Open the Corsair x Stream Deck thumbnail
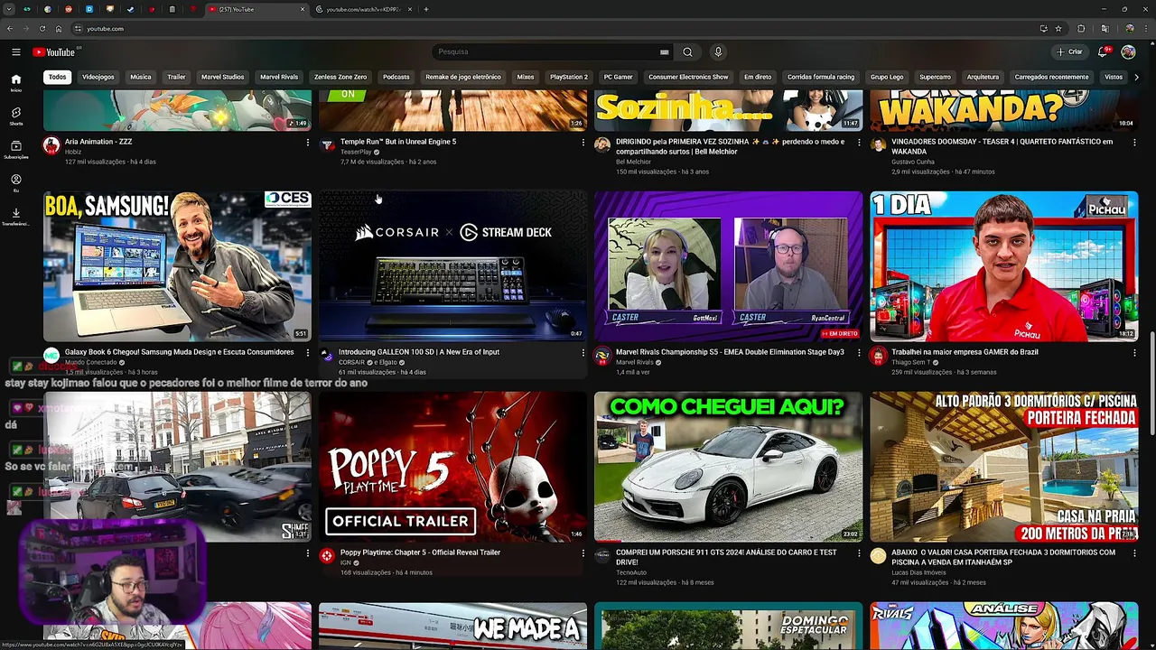The width and height of the screenshot is (1156, 650). point(452,265)
